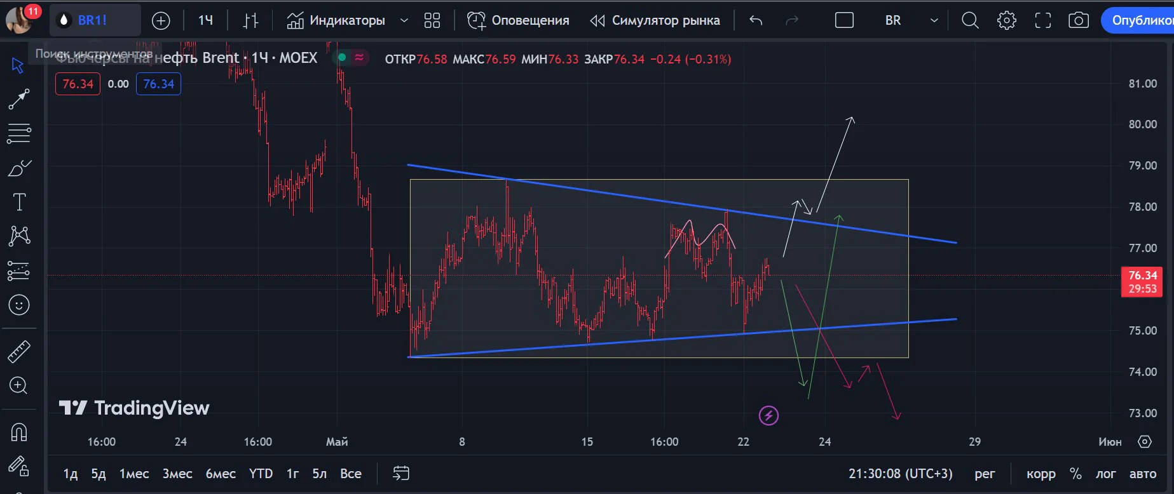Open indicator templates grid icon

pyautogui.click(x=432, y=21)
